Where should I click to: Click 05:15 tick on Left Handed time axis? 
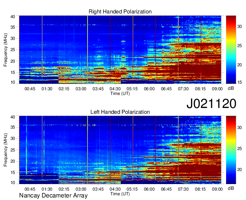point(132,189)
